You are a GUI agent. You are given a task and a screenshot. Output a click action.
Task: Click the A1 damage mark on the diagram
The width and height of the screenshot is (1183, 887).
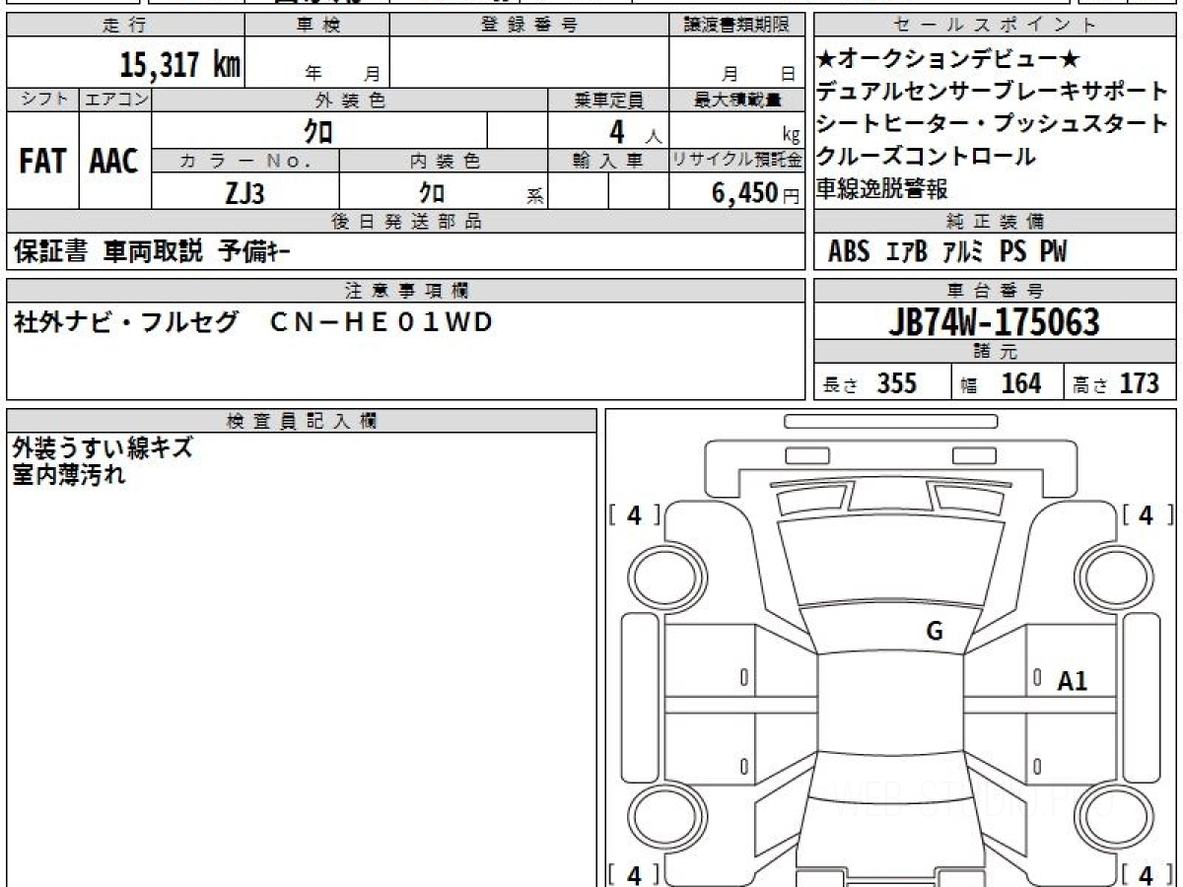click(x=1073, y=680)
